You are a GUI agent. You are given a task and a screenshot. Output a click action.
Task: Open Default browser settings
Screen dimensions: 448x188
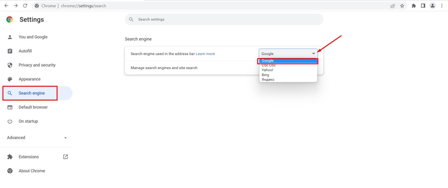(x=33, y=107)
